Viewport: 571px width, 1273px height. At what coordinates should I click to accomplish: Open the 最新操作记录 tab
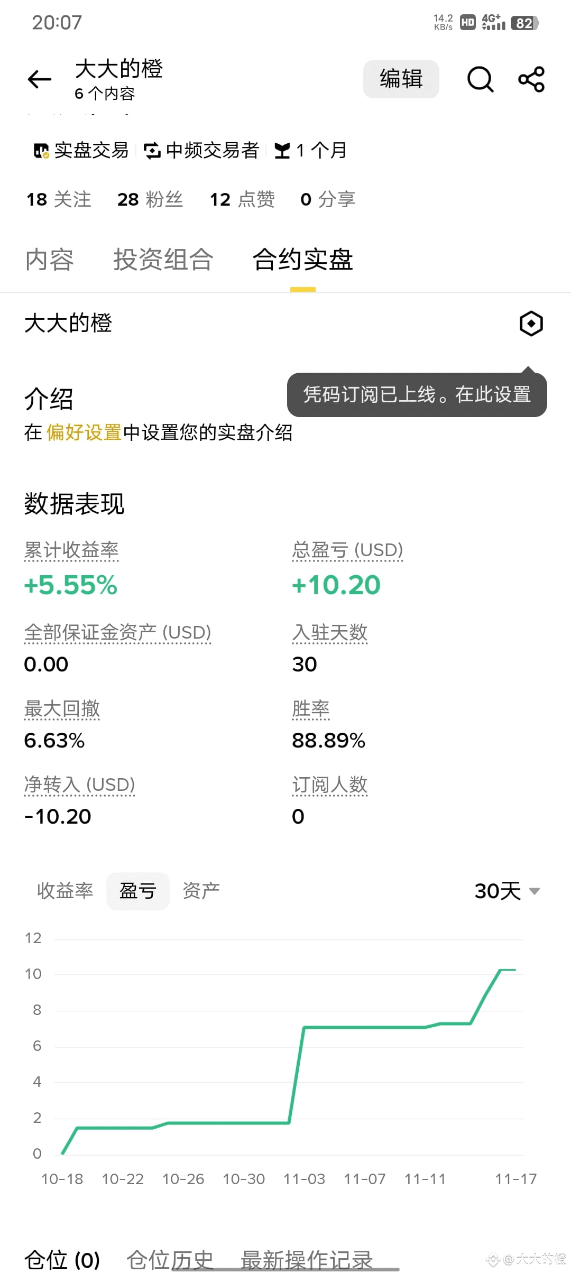tap(307, 1260)
